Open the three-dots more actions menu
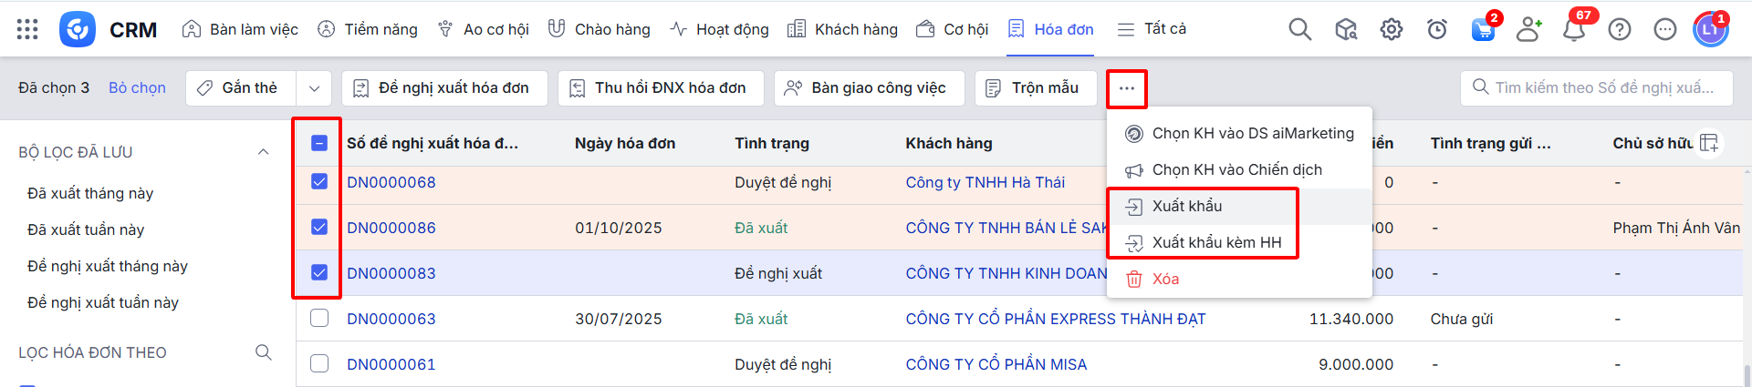Viewport: 1752px width, 387px height. tap(1127, 88)
